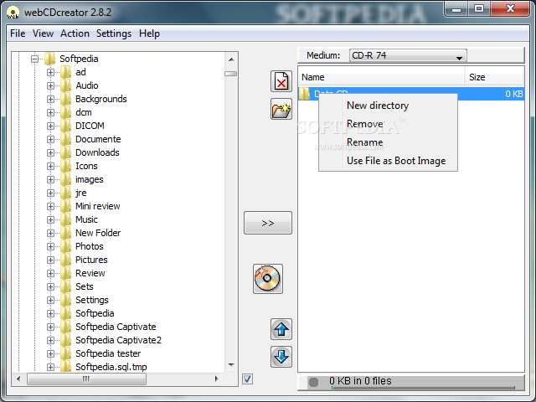Expand the Photos folder node

(x=50, y=246)
